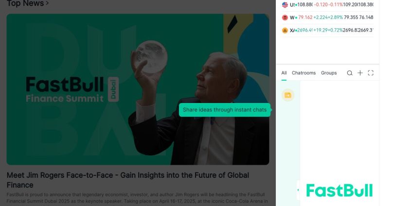The width and height of the screenshot is (394, 206).
Task: Click the yellow wallet avatar in chat sidebar
Action: point(287,95)
